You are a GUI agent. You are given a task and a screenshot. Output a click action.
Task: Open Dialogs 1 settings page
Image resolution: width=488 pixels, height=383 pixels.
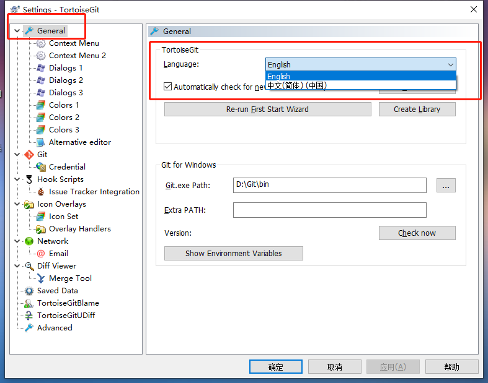click(x=66, y=68)
